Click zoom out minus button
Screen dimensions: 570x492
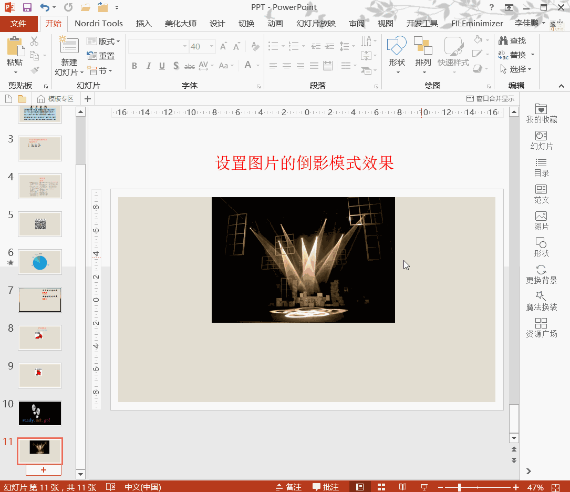(x=441, y=487)
